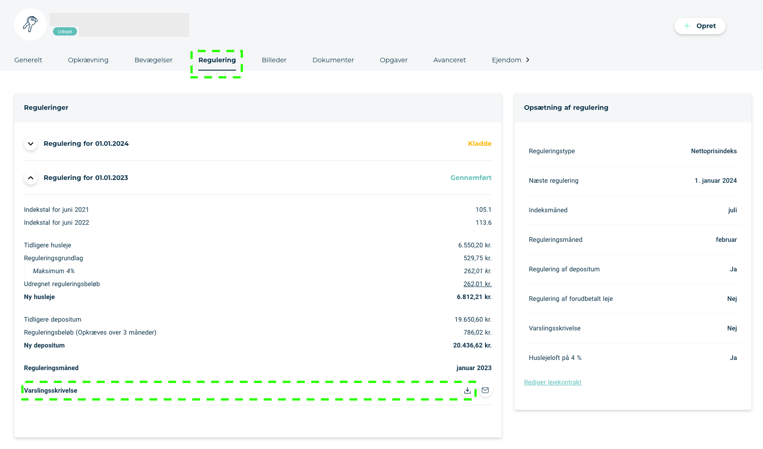
Task: Click Huslejeloft på 4 % label
Action: click(555, 358)
